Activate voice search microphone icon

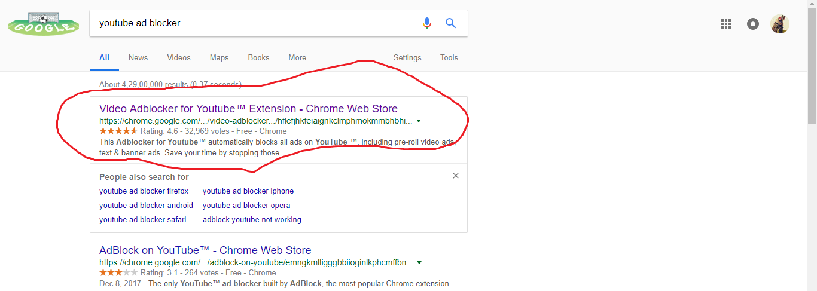426,23
